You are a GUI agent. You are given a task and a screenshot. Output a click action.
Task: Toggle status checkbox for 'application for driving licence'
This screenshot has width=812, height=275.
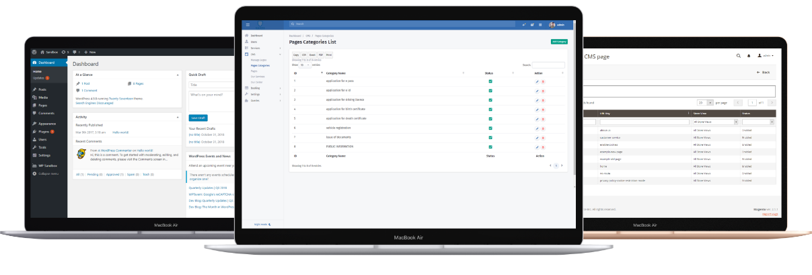pos(490,100)
